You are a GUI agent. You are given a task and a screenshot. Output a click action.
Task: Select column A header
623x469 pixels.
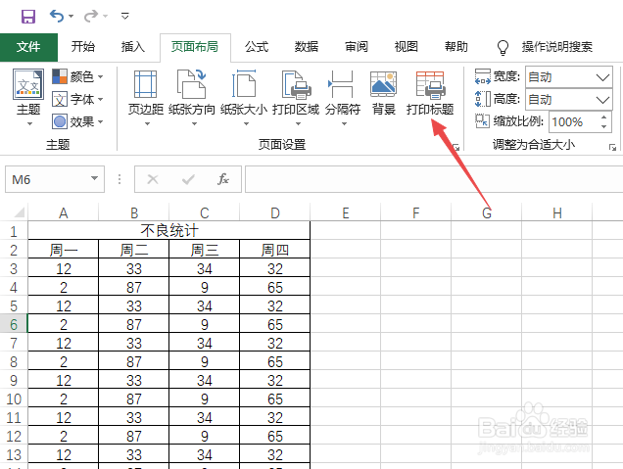pos(63,212)
